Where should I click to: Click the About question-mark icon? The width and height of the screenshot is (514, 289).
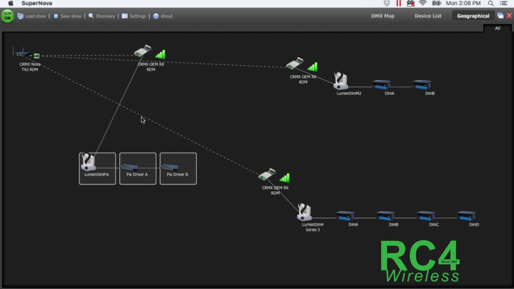point(156,16)
